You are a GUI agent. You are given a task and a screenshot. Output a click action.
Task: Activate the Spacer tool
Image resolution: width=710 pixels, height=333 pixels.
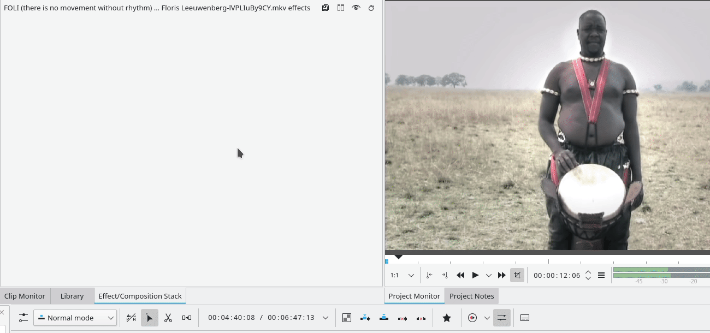point(187,318)
